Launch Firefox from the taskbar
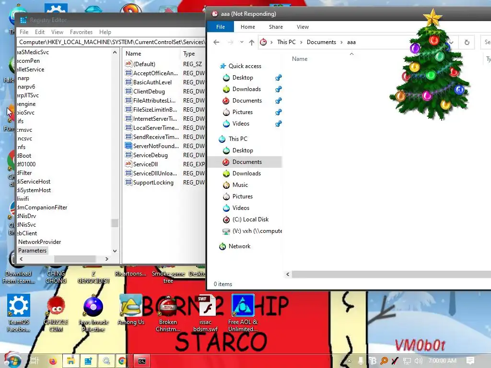 (x=53, y=361)
